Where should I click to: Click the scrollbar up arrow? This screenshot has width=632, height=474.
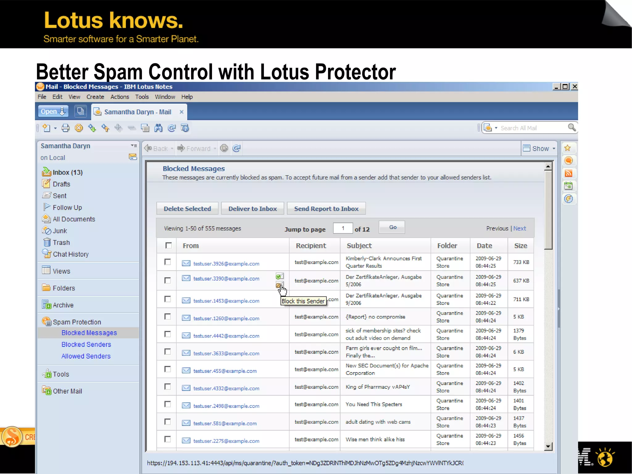tap(548, 166)
